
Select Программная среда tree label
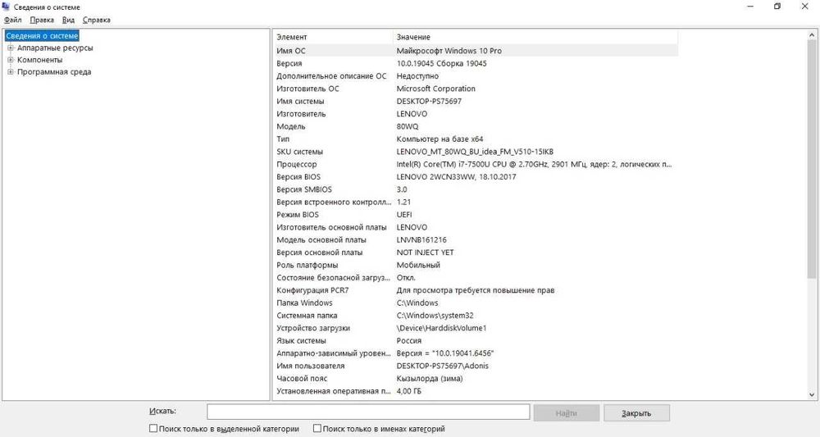click(54, 71)
